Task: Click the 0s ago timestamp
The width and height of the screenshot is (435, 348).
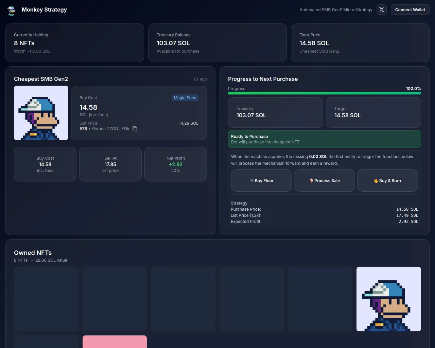Action: [201, 79]
